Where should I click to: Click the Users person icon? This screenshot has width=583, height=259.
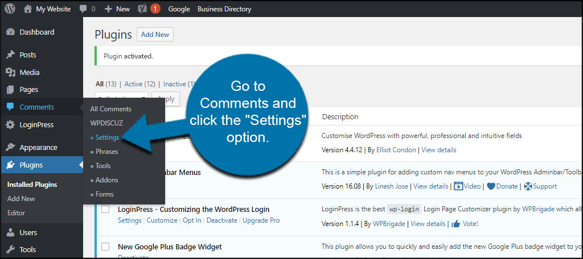(10, 233)
